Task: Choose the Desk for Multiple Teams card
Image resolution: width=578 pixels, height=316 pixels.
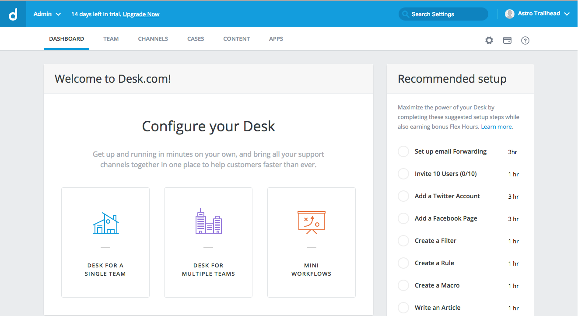Action: (208, 242)
